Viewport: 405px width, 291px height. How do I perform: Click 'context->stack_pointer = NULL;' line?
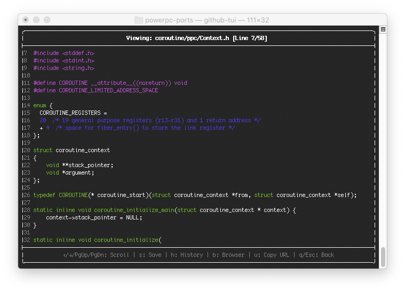(94, 218)
